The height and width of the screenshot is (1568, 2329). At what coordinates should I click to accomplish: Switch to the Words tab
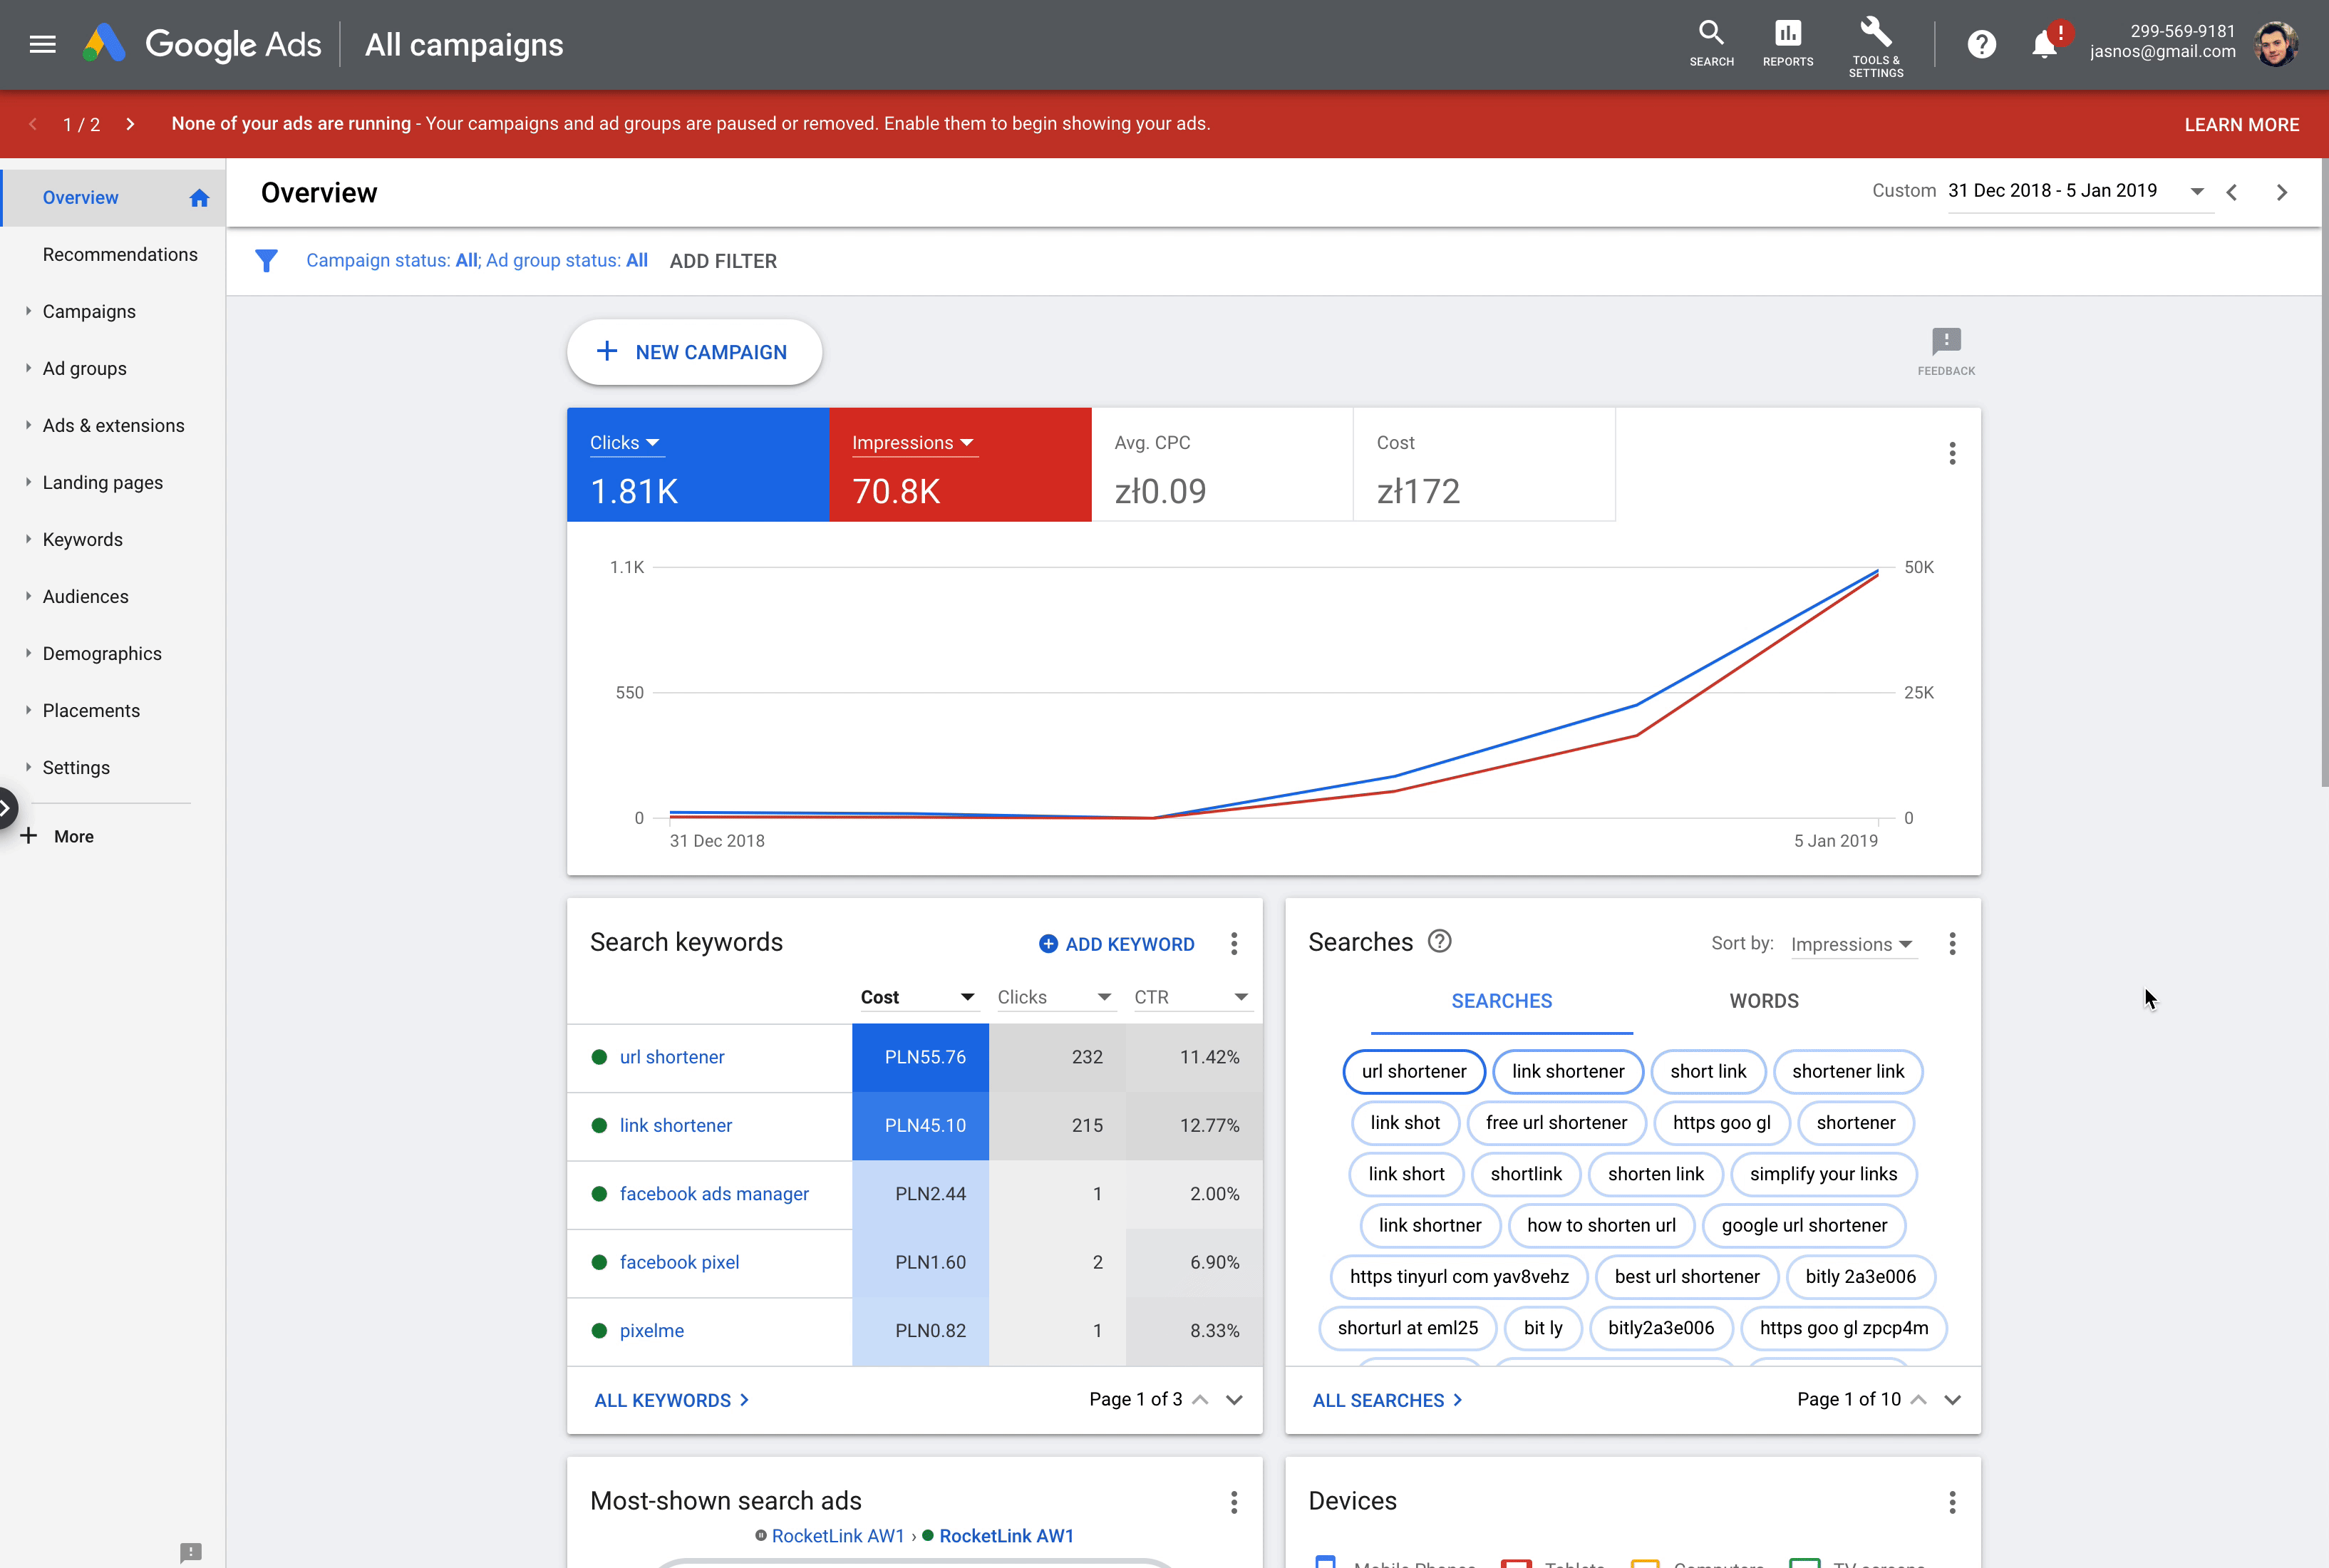click(x=1763, y=1001)
